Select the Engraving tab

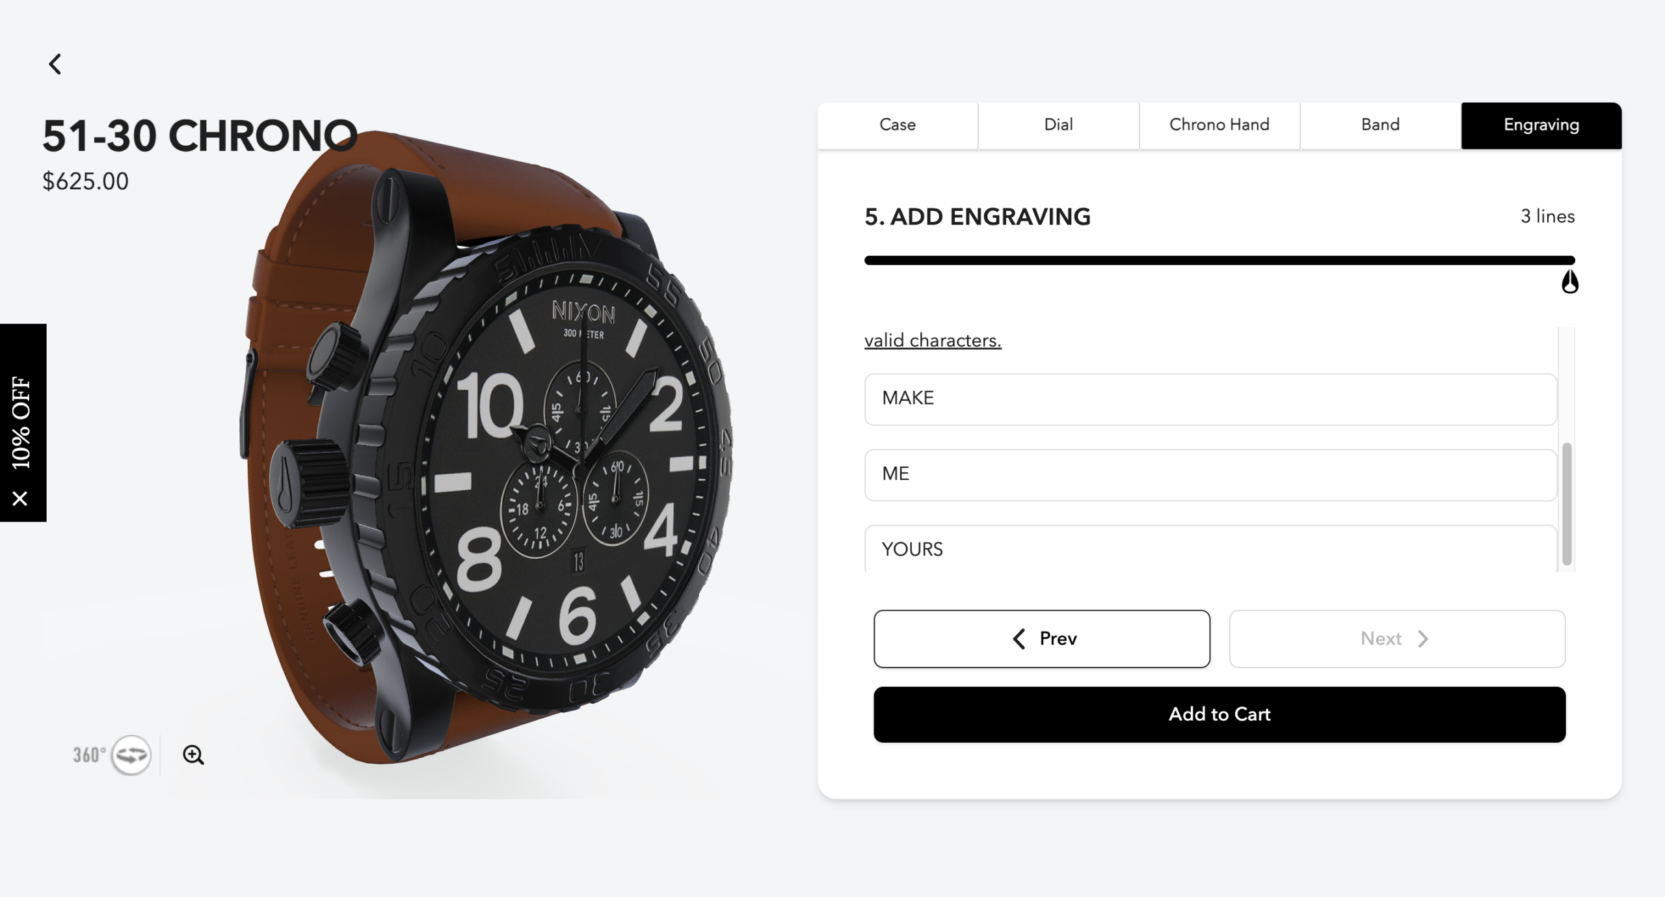1541,125
